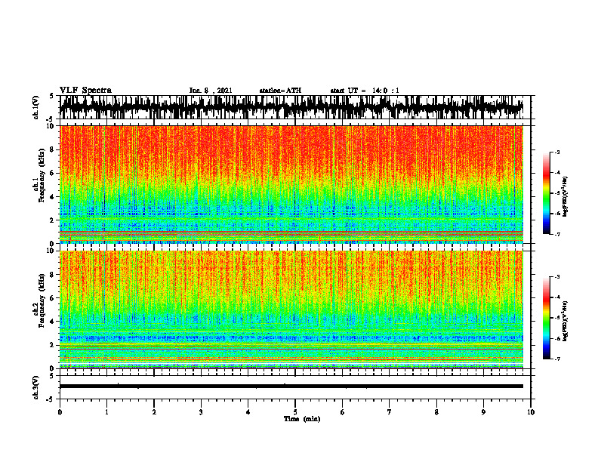
Task: Click the "ch.3(V)" axis label
Action: (x=35, y=387)
